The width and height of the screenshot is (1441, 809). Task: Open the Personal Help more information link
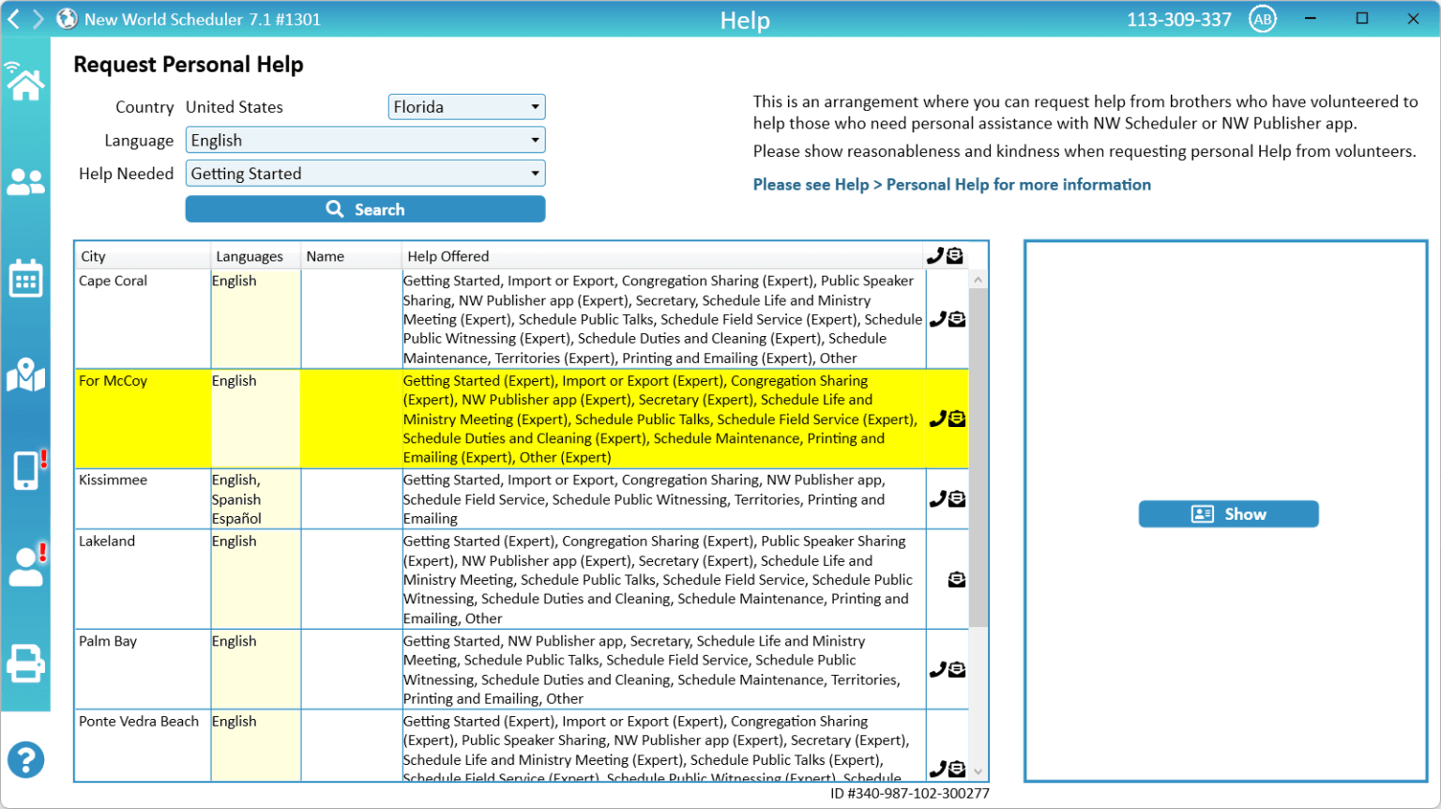click(951, 185)
